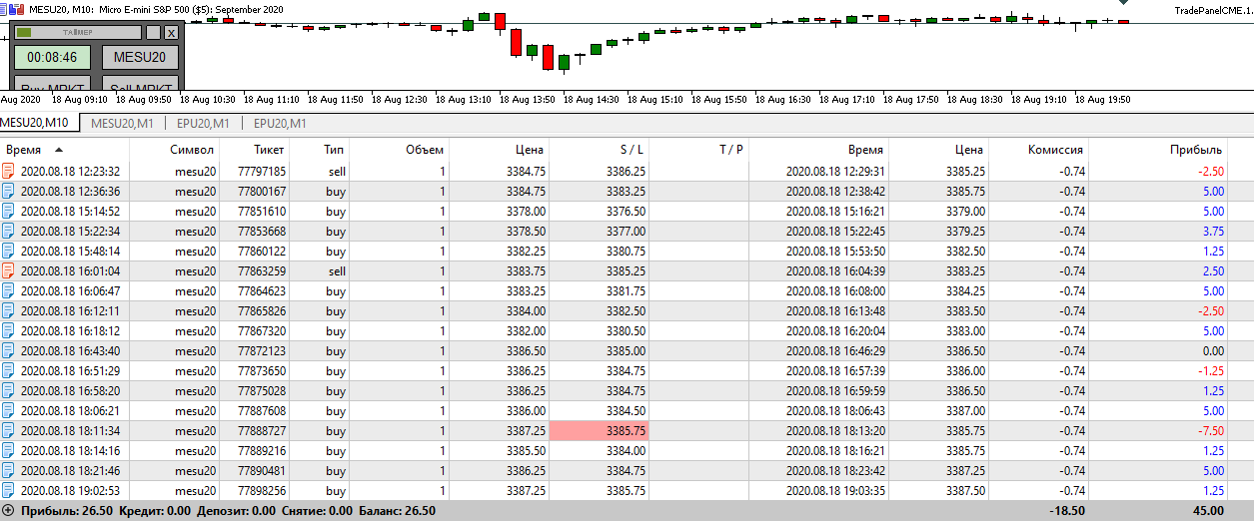This screenshot has width=1254, height=522.
Task: Click the deal icon for ticket 77887608
Action: (x=9, y=410)
